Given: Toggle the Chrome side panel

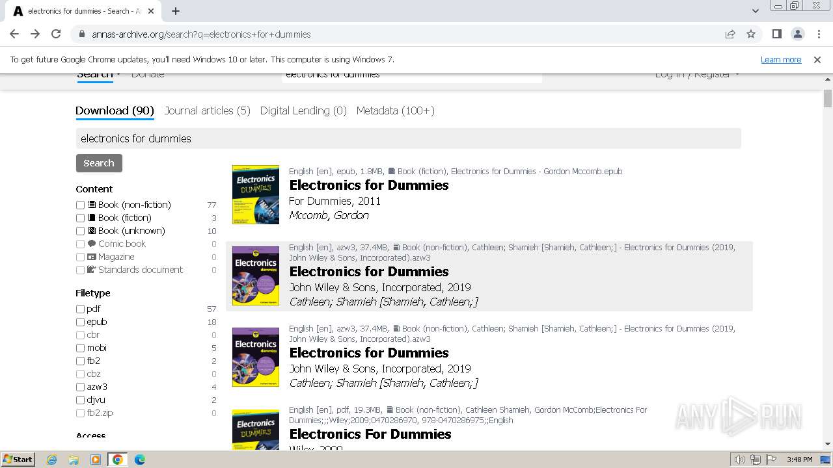Looking at the screenshot, I should pyautogui.click(x=776, y=34).
